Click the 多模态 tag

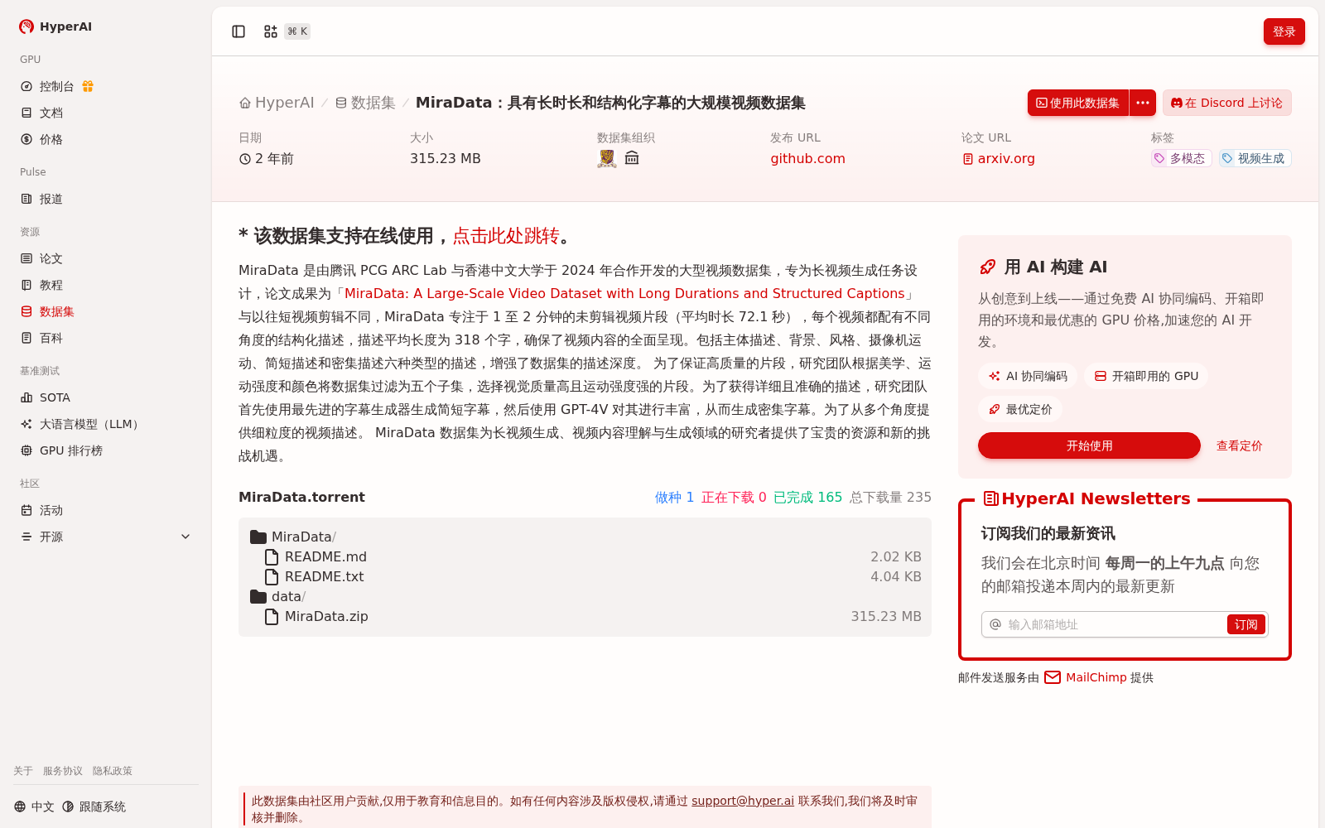click(1181, 158)
